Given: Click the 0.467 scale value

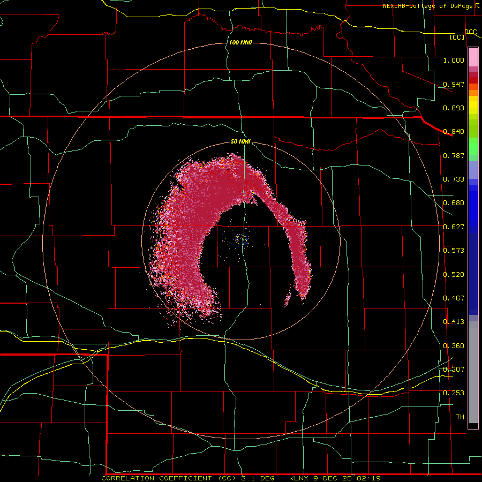Looking at the screenshot, I should 454,298.
